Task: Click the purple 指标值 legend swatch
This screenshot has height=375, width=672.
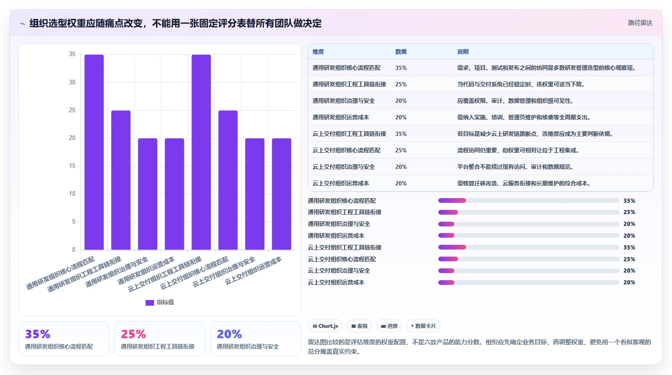Action: [150, 302]
